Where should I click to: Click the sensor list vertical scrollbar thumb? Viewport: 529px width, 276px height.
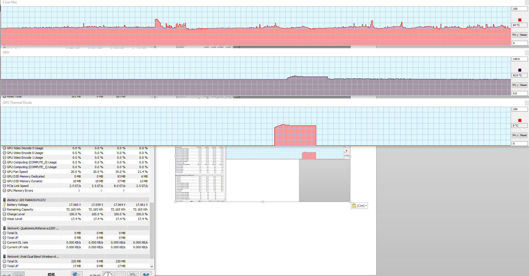(x=152, y=230)
